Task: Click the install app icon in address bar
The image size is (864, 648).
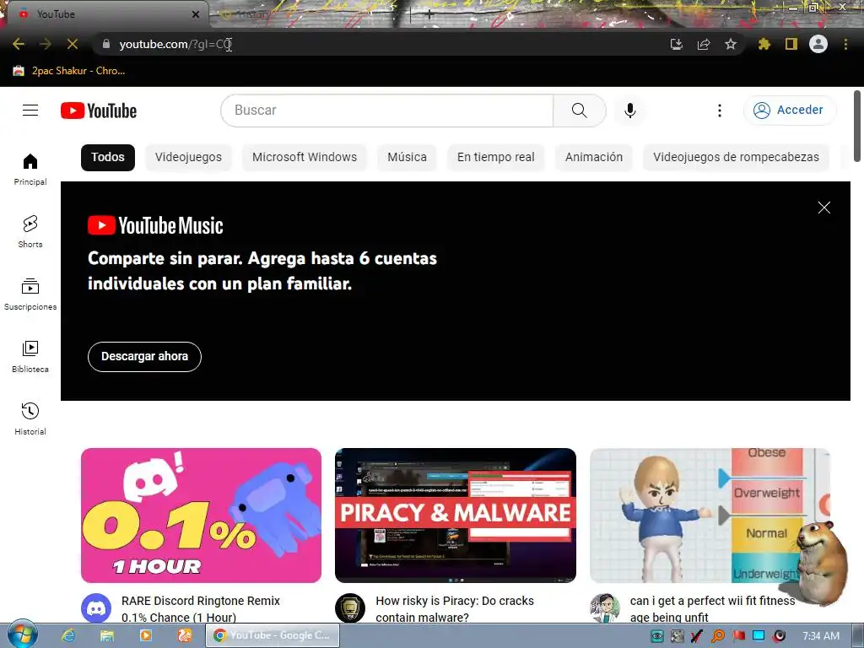Action: click(676, 44)
